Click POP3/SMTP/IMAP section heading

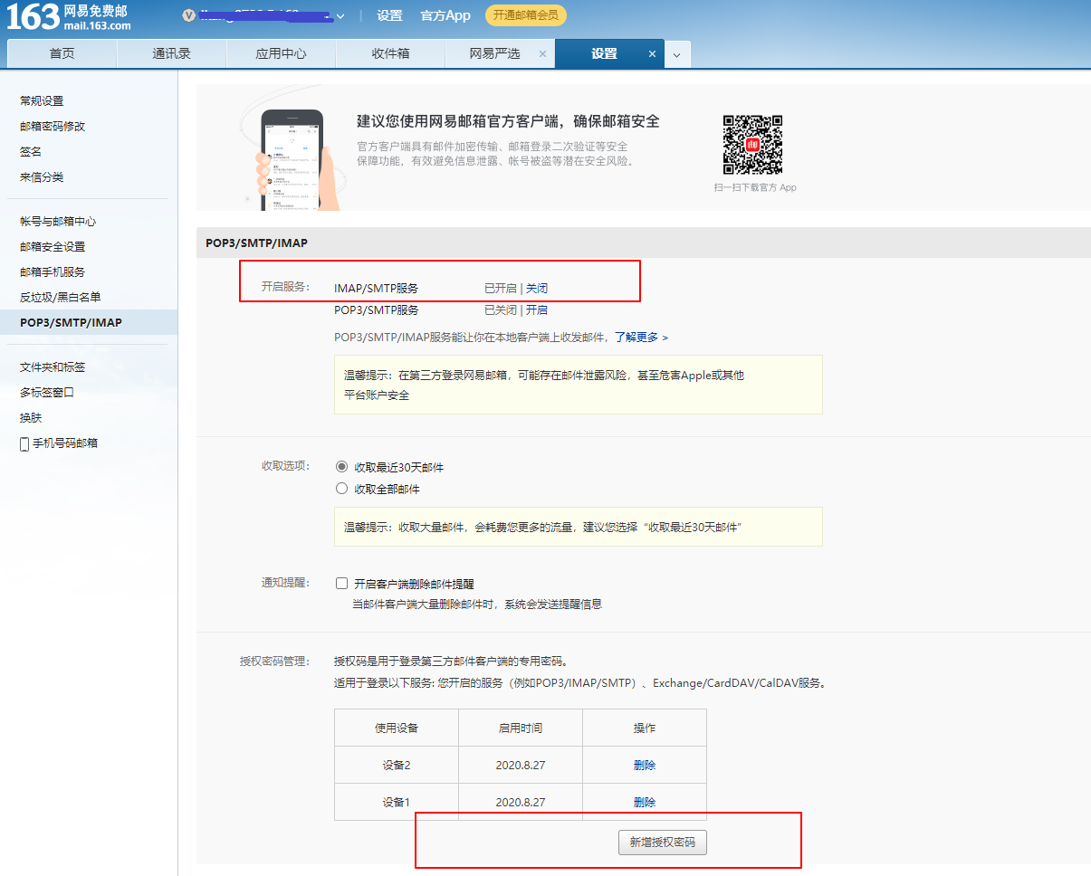point(257,243)
